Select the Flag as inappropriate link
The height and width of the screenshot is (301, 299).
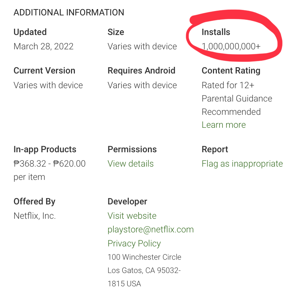(242, 164)
